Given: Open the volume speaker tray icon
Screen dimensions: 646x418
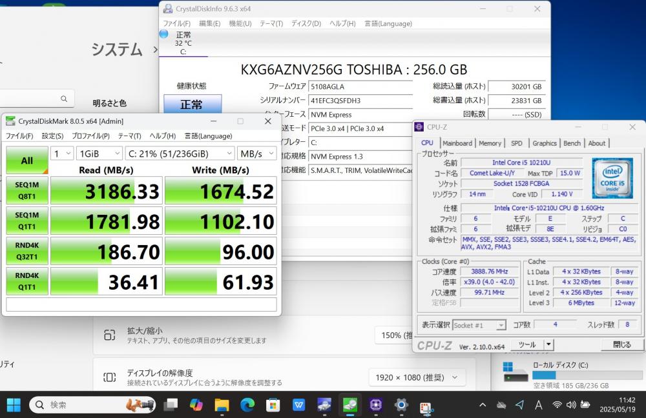Looking at the screenshot, I should (x=571, y=405).
